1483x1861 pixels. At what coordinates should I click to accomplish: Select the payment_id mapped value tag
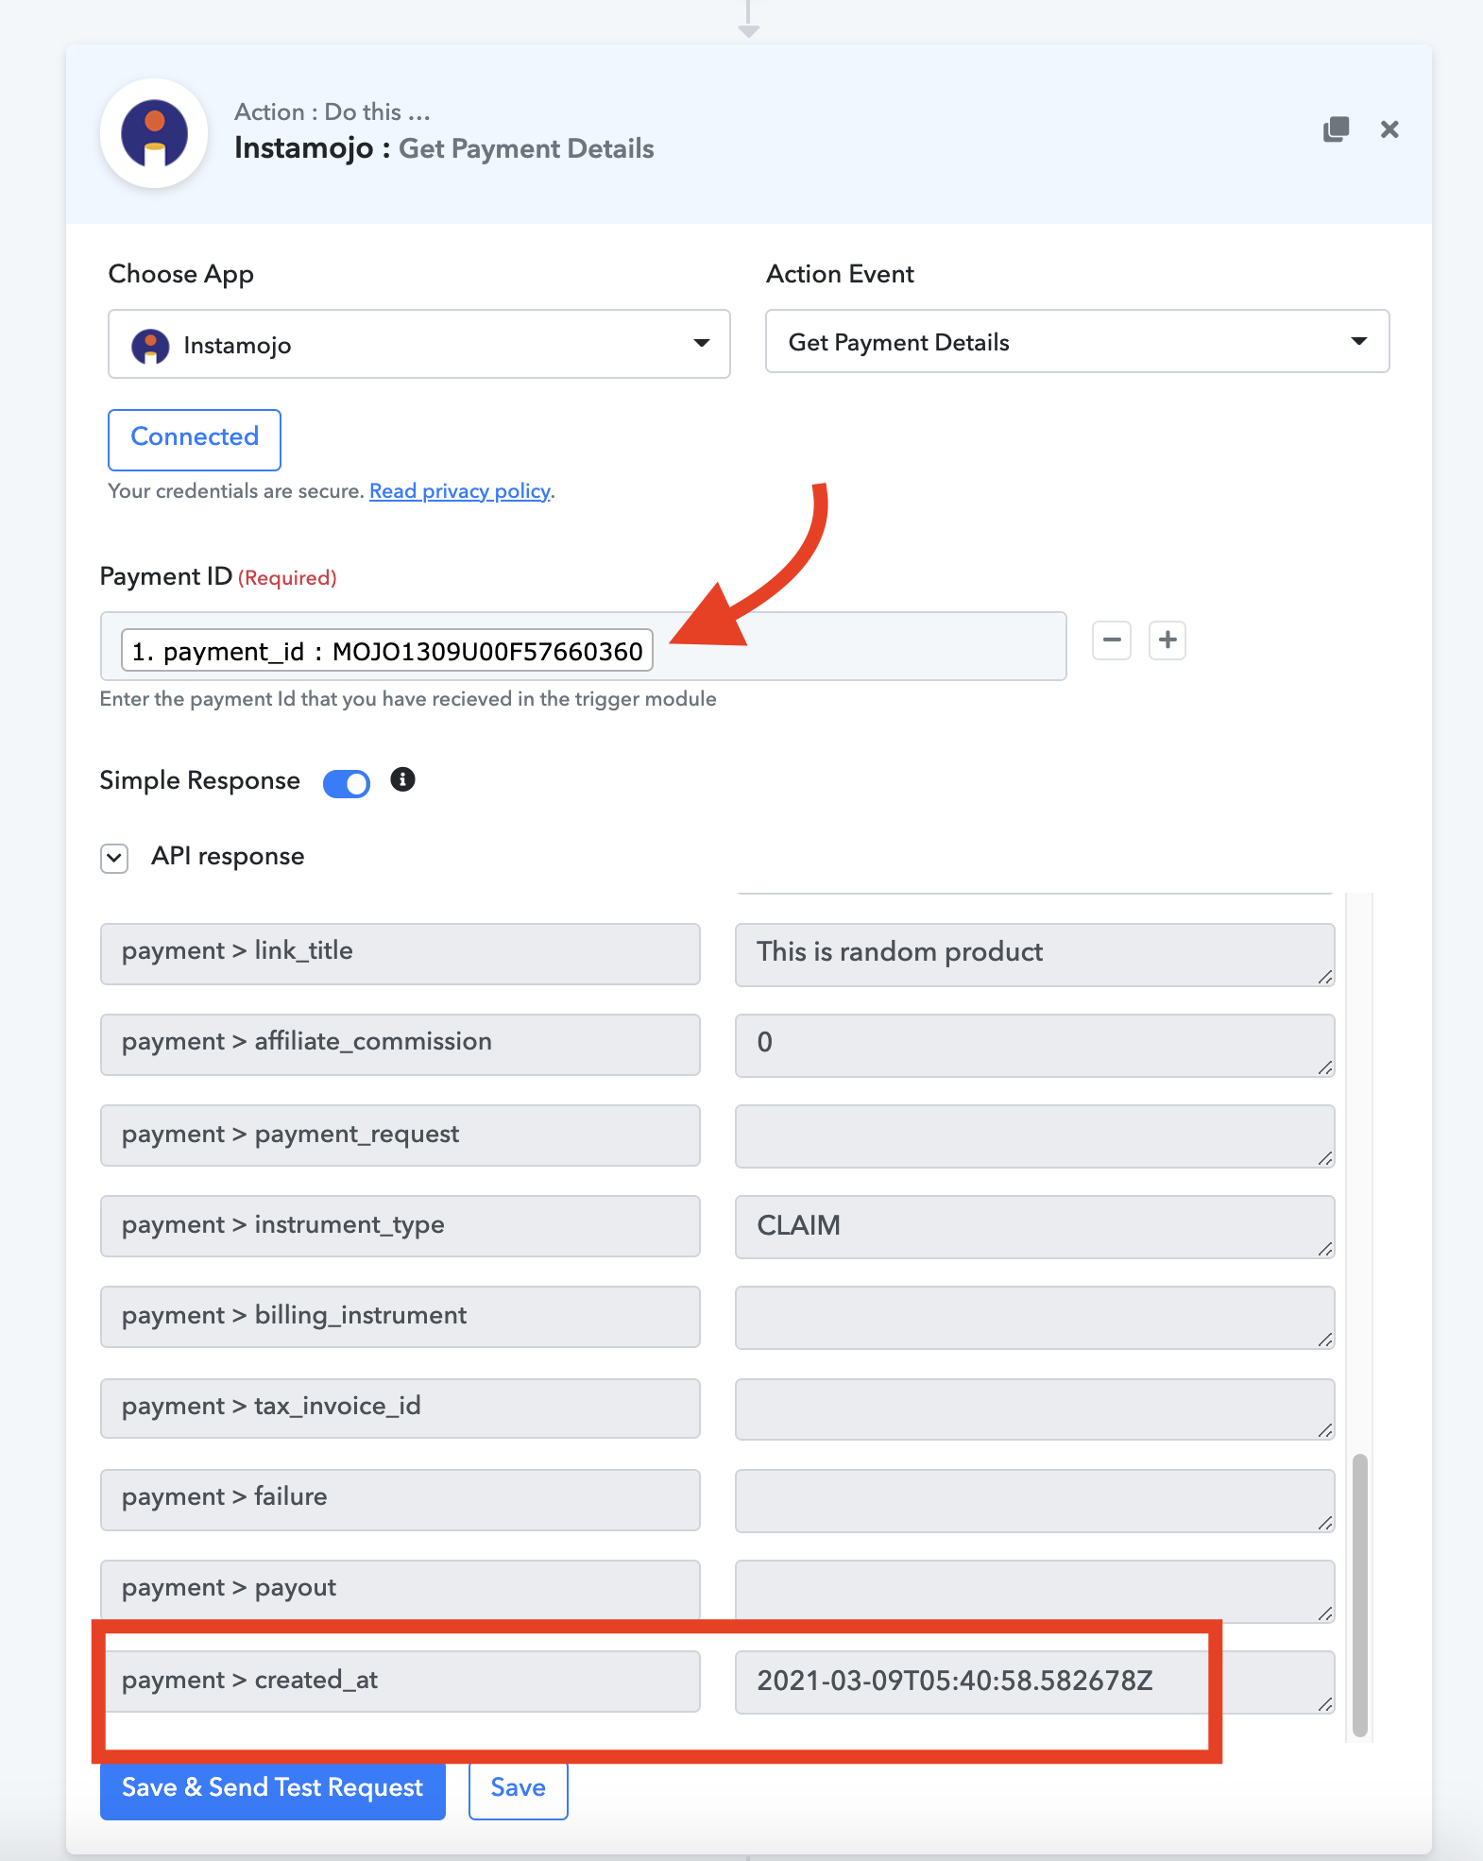click(x=387, y=651)
